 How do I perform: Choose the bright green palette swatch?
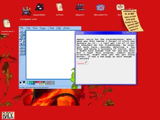pyautogui.click(x=32, y=82)
